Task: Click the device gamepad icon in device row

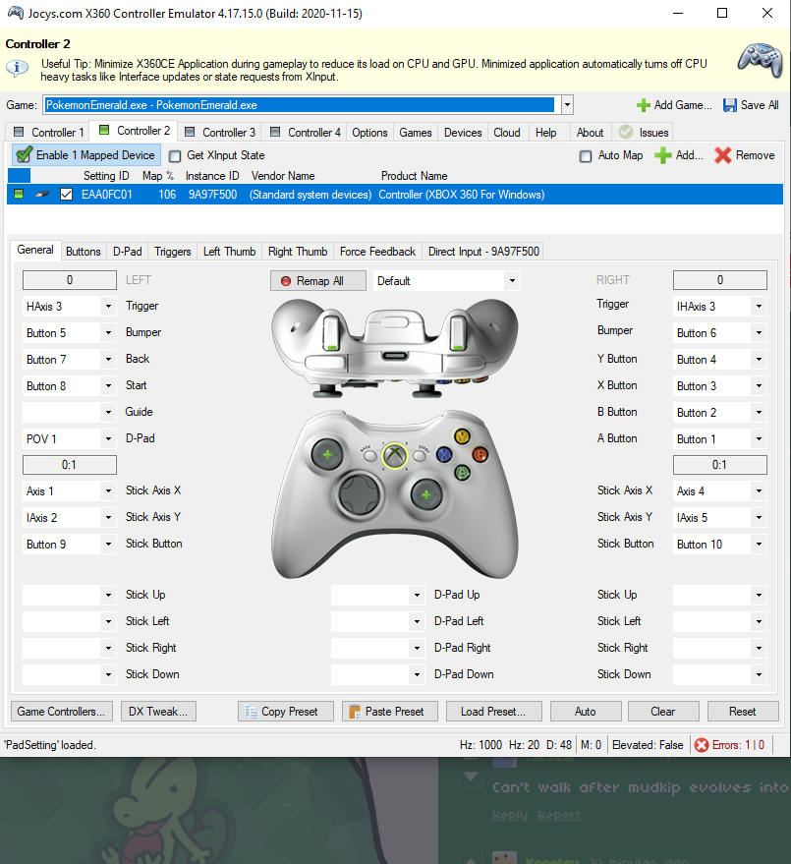Action: 42,195
